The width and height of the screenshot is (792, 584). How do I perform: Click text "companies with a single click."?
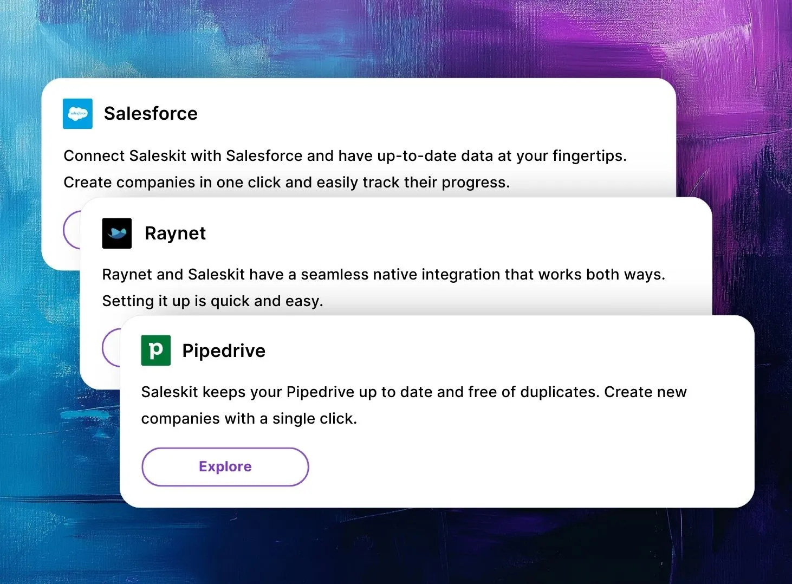249,419
